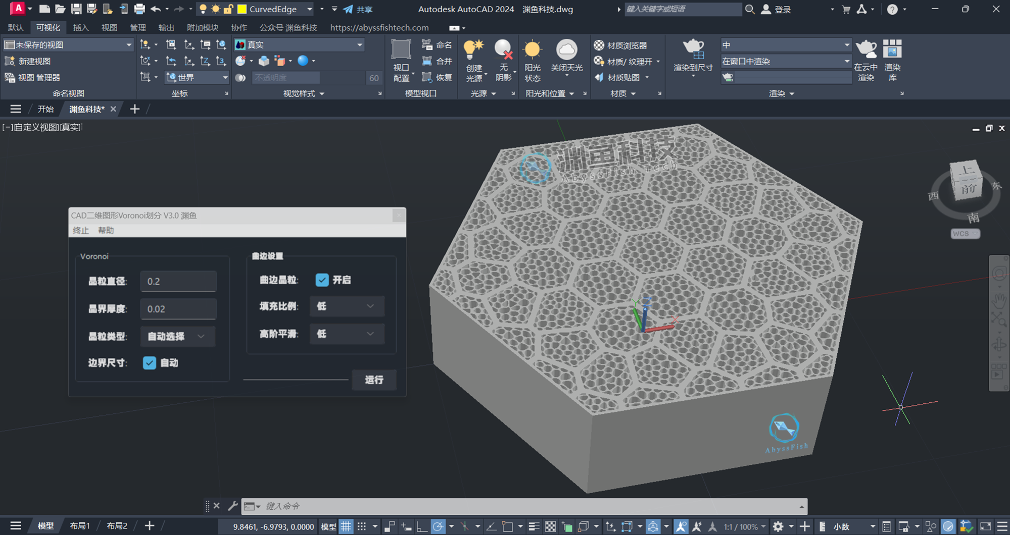Open the World UCS dropdown
Screen dimensions: 1010x535
pyautogui.click(x=198, y=77)
